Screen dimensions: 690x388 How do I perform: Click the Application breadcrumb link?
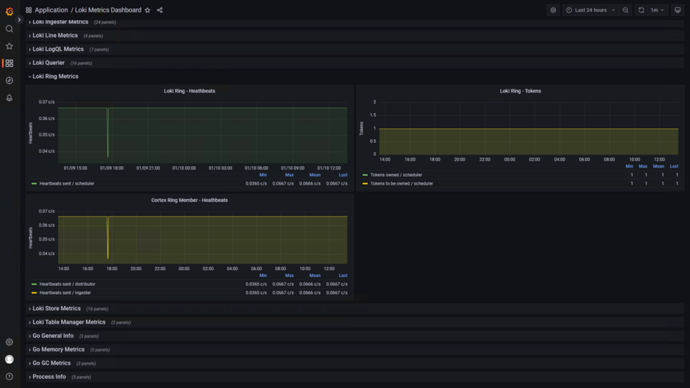(51, 10)
